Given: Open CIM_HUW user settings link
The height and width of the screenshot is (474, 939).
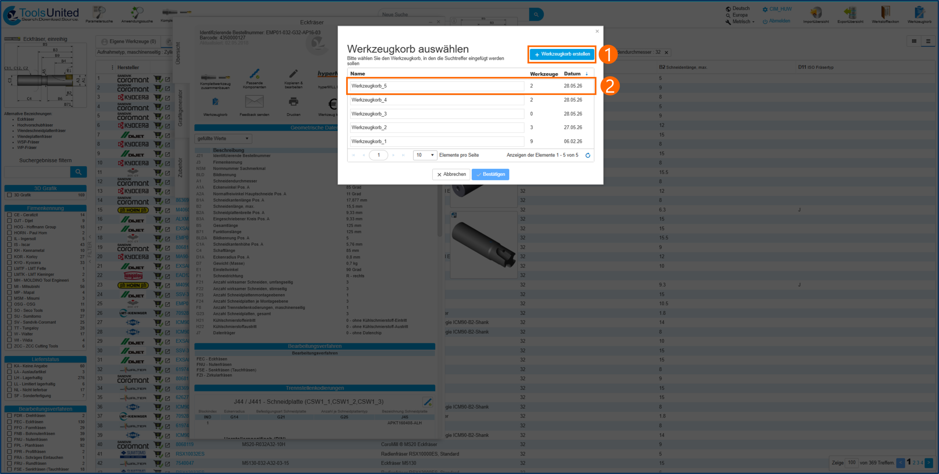Looking at the screenshot, I should (x=777, y=9).
